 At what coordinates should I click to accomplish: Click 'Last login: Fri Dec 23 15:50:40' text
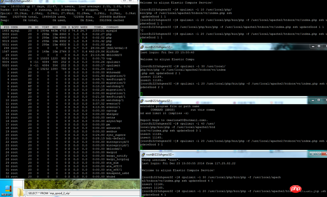click(x=167, y=52)
